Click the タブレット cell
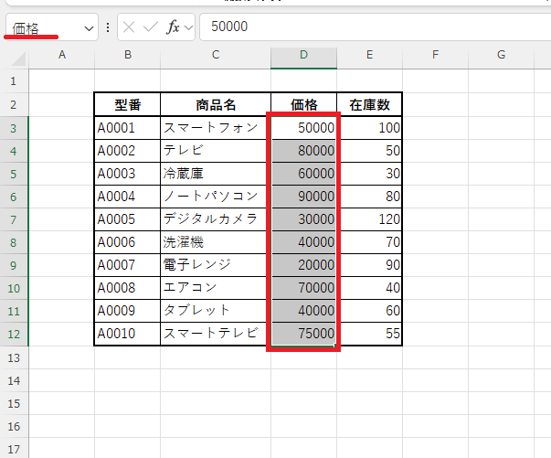Image resolution: width=551 pixels, height=458 pixels. point(216,311)
